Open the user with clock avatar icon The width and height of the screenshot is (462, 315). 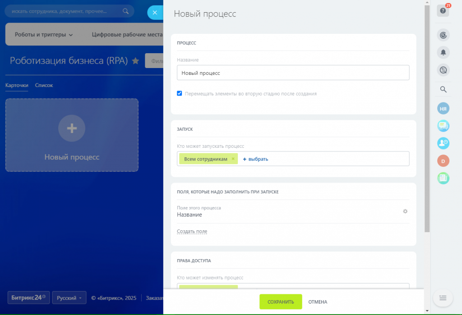point(443,143)
